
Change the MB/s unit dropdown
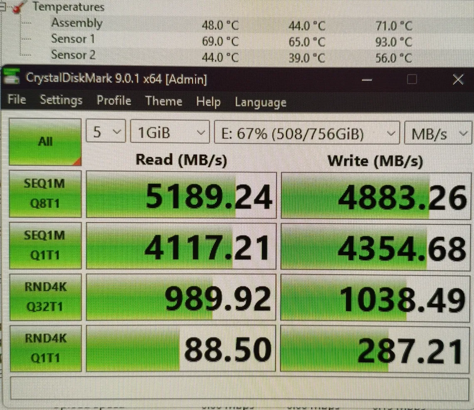point(438,134)
